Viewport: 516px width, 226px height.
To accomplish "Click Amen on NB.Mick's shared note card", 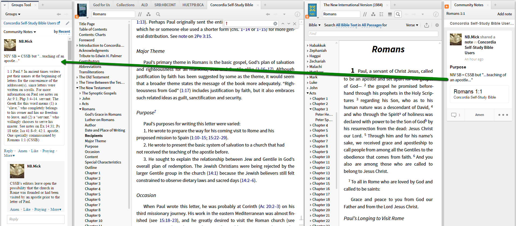I will pos(479,115).
